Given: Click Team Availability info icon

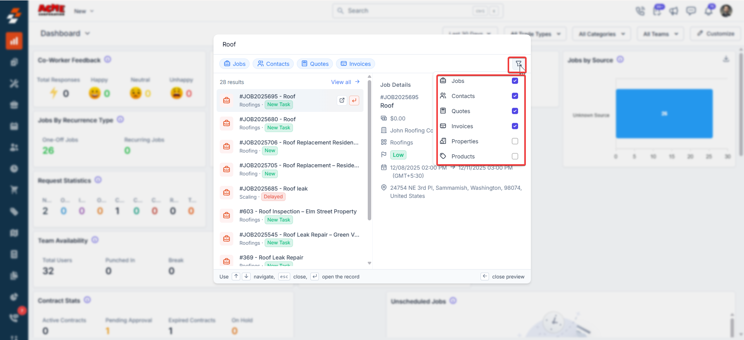Looking at the screenshot, I should 95,240.
